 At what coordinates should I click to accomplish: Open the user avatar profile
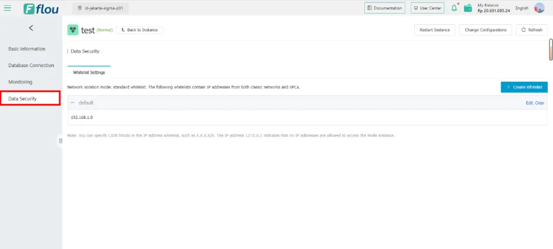(539, 8)
